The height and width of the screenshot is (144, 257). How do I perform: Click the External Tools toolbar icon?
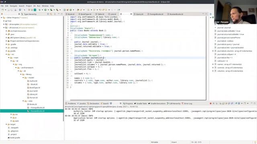click(x=57, y=10)
